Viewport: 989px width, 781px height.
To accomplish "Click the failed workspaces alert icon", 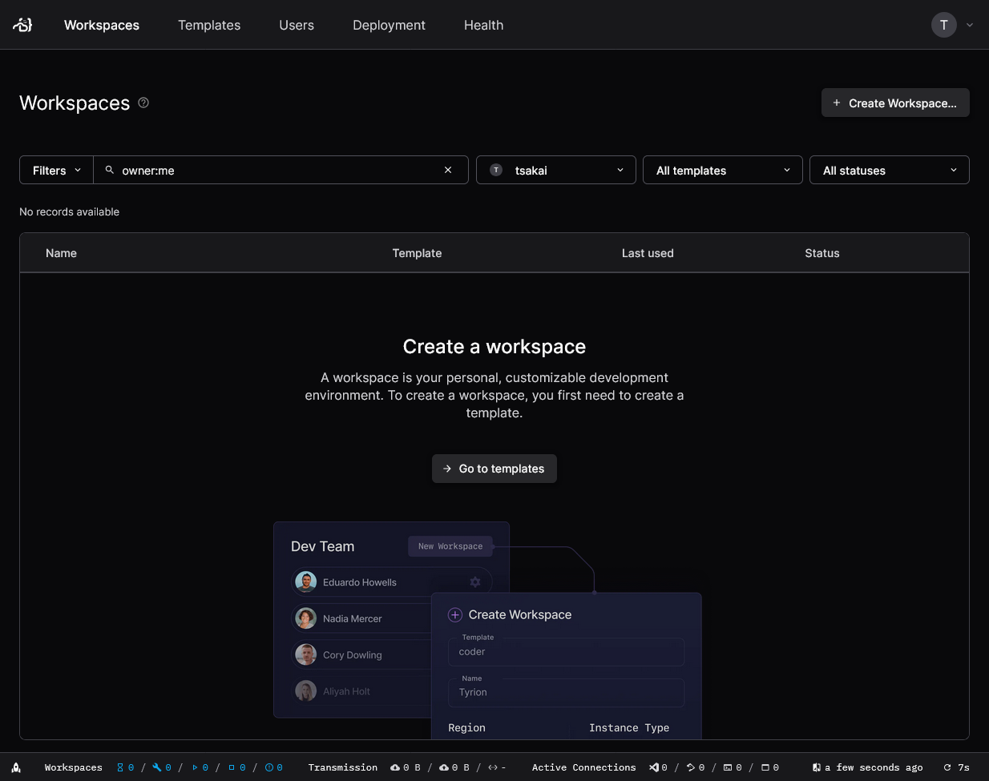I will pos(269,767).
